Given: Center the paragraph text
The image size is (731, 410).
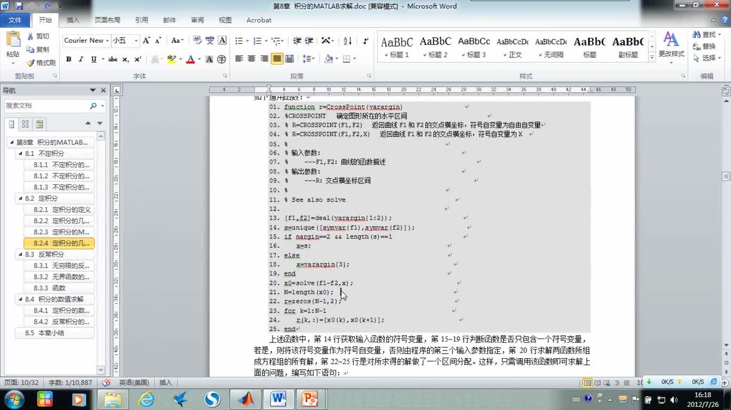Looking at the screenshot, I should 252,59.
